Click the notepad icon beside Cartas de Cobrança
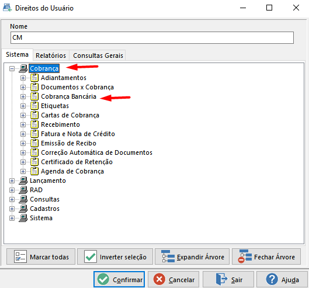 coord(34,115)
